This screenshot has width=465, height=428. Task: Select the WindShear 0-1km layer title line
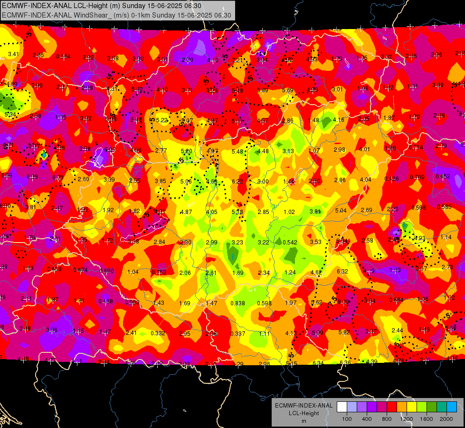coord(116,15)
